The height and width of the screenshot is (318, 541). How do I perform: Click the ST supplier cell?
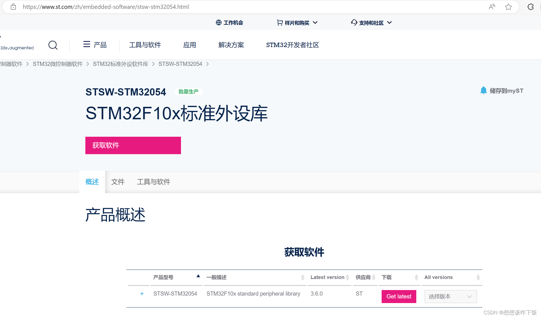pyautogui.click(x=359, y=294)
